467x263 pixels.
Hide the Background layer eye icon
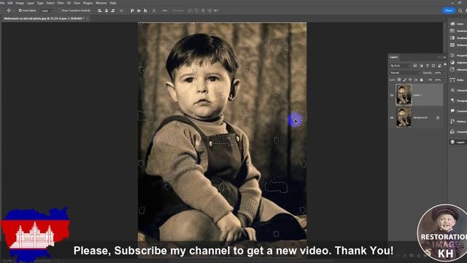pos(392,118)
